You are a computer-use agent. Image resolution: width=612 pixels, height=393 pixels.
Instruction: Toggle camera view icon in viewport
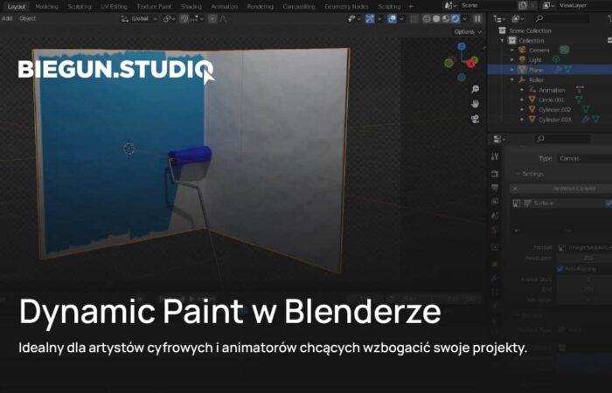pos(475,119)
